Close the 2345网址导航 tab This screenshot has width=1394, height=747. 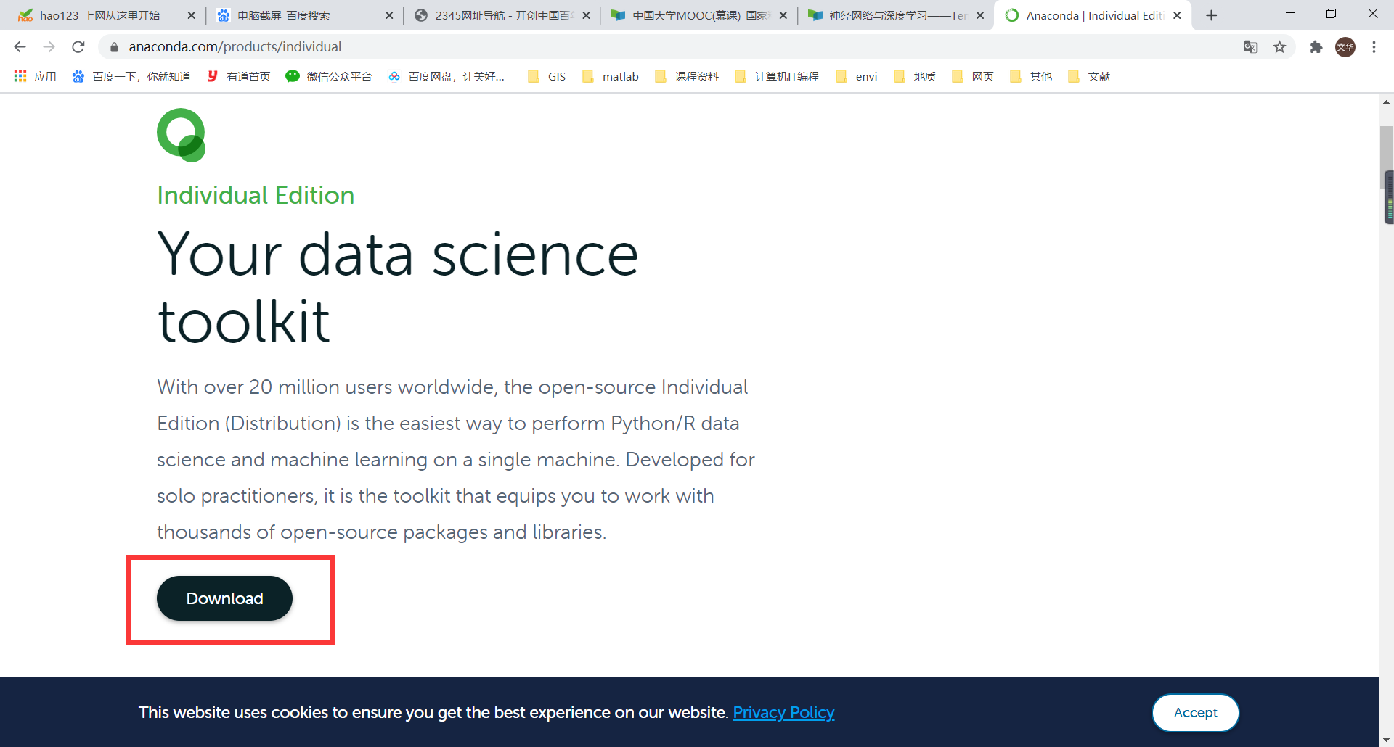coord(586,15)
